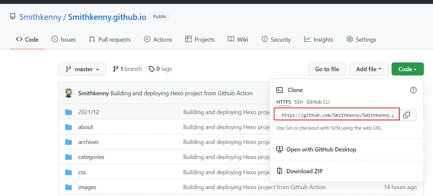This screenshot has height=196, width=433.
Task: Click the Clone heading in the panel
Action: pyautogui.click(x=295, y=90)
